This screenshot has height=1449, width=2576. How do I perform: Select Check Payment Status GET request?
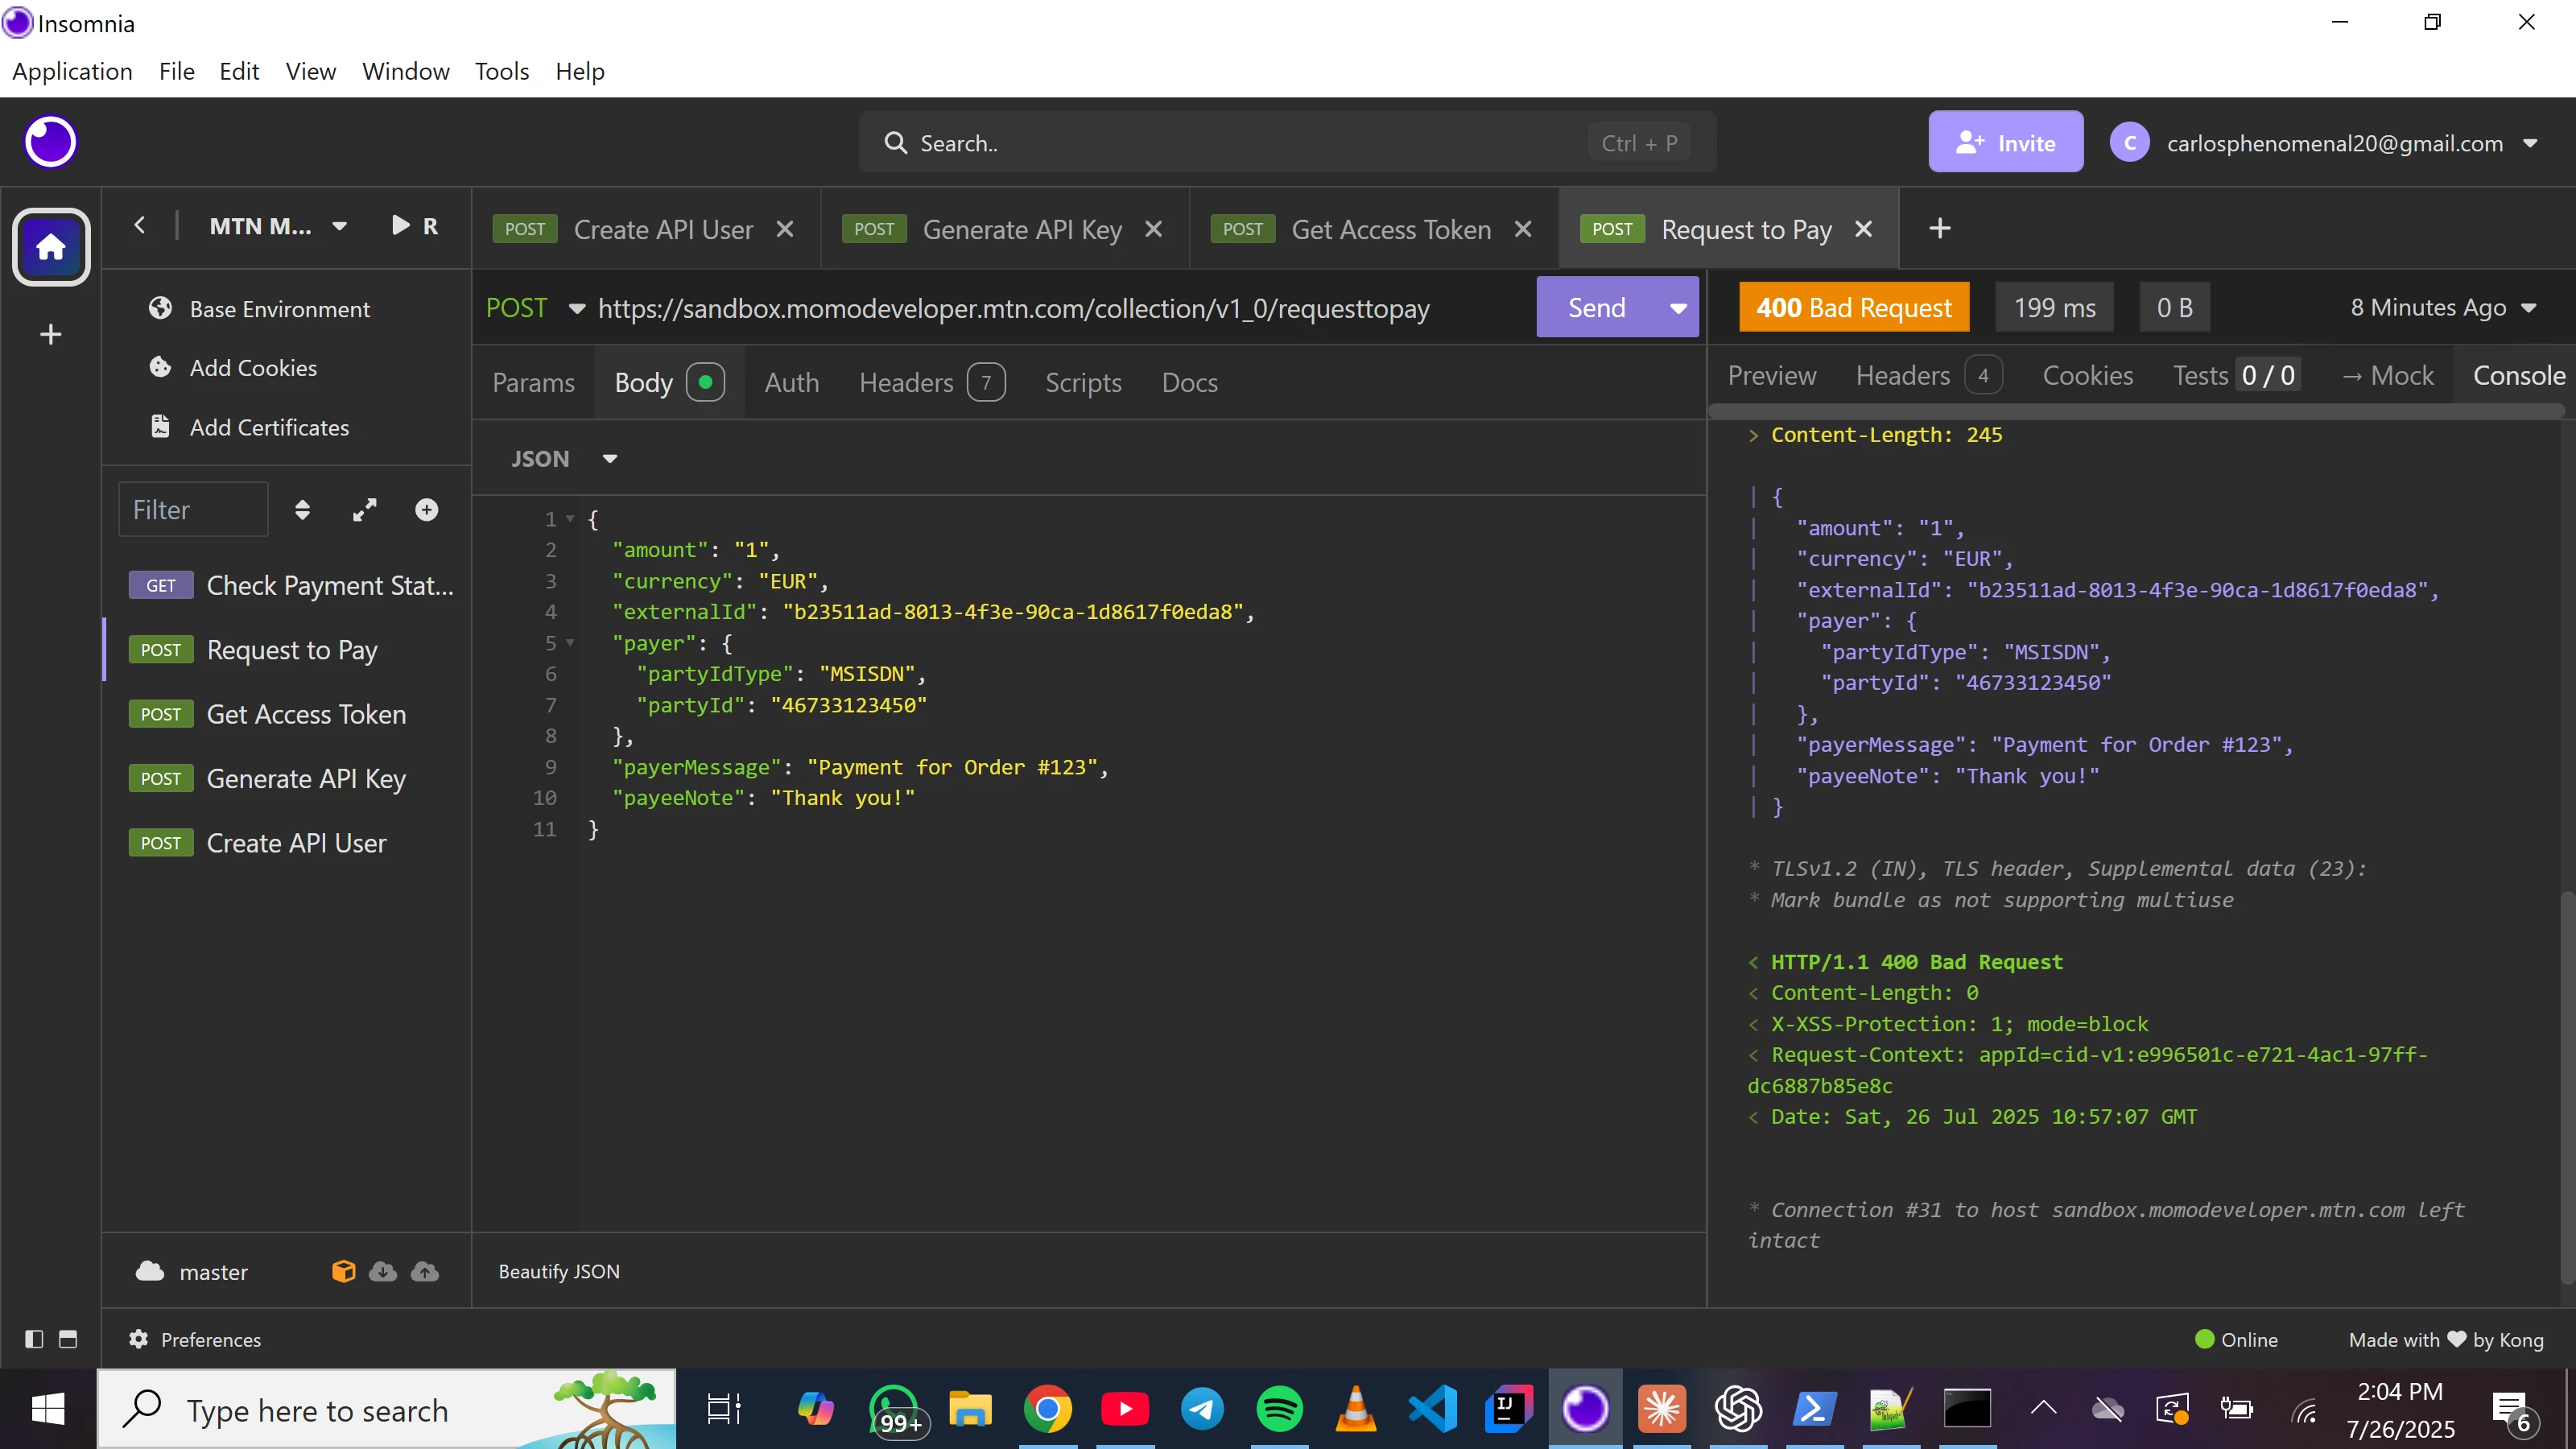[x=290, y=585]
